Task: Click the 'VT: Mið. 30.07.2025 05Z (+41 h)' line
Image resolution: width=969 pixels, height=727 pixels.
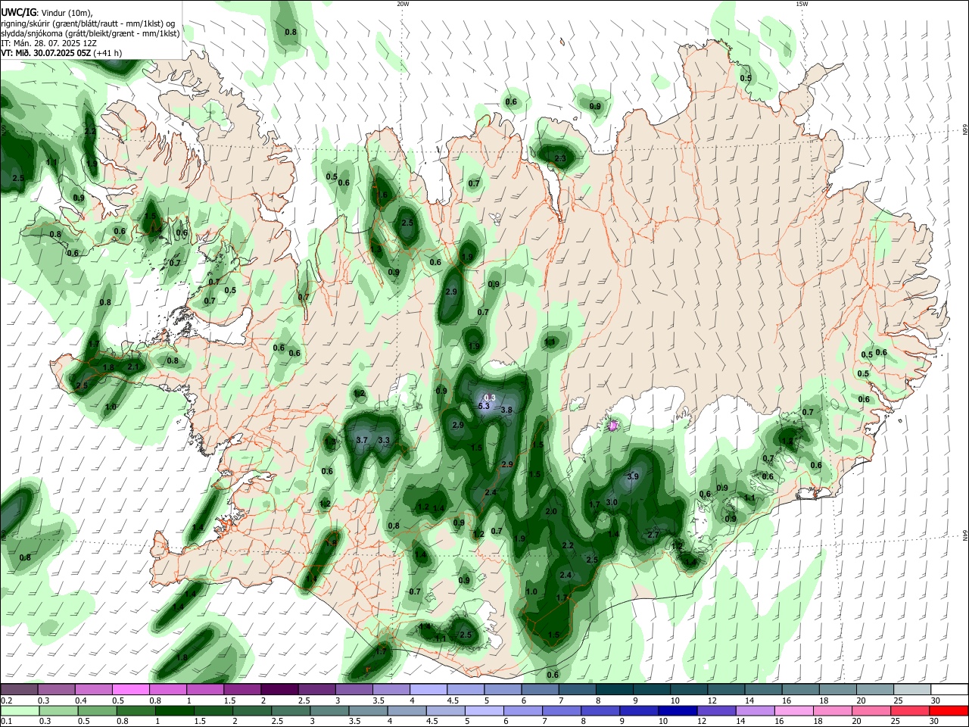Action: pos(61,53)
